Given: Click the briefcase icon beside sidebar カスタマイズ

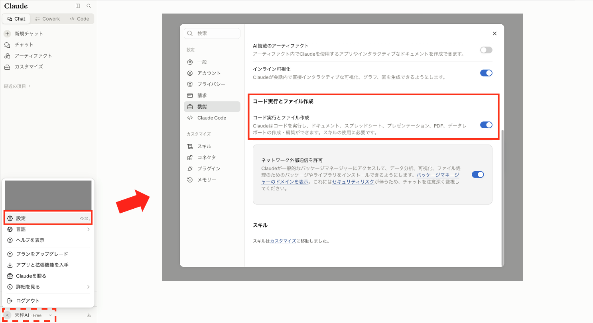Looking at the screenshot, I should click(x=7, y=67).
